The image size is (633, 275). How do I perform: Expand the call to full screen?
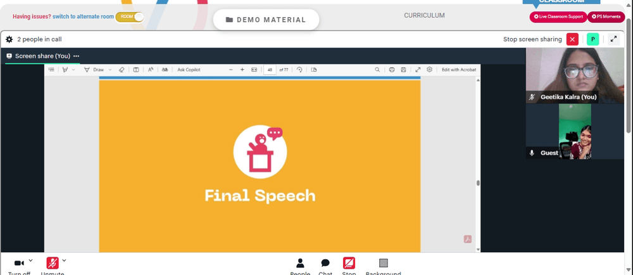tap(613, 39)
